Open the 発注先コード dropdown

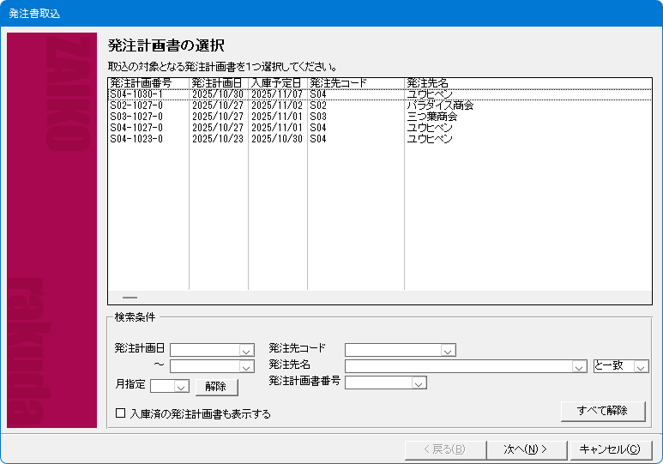447,350
